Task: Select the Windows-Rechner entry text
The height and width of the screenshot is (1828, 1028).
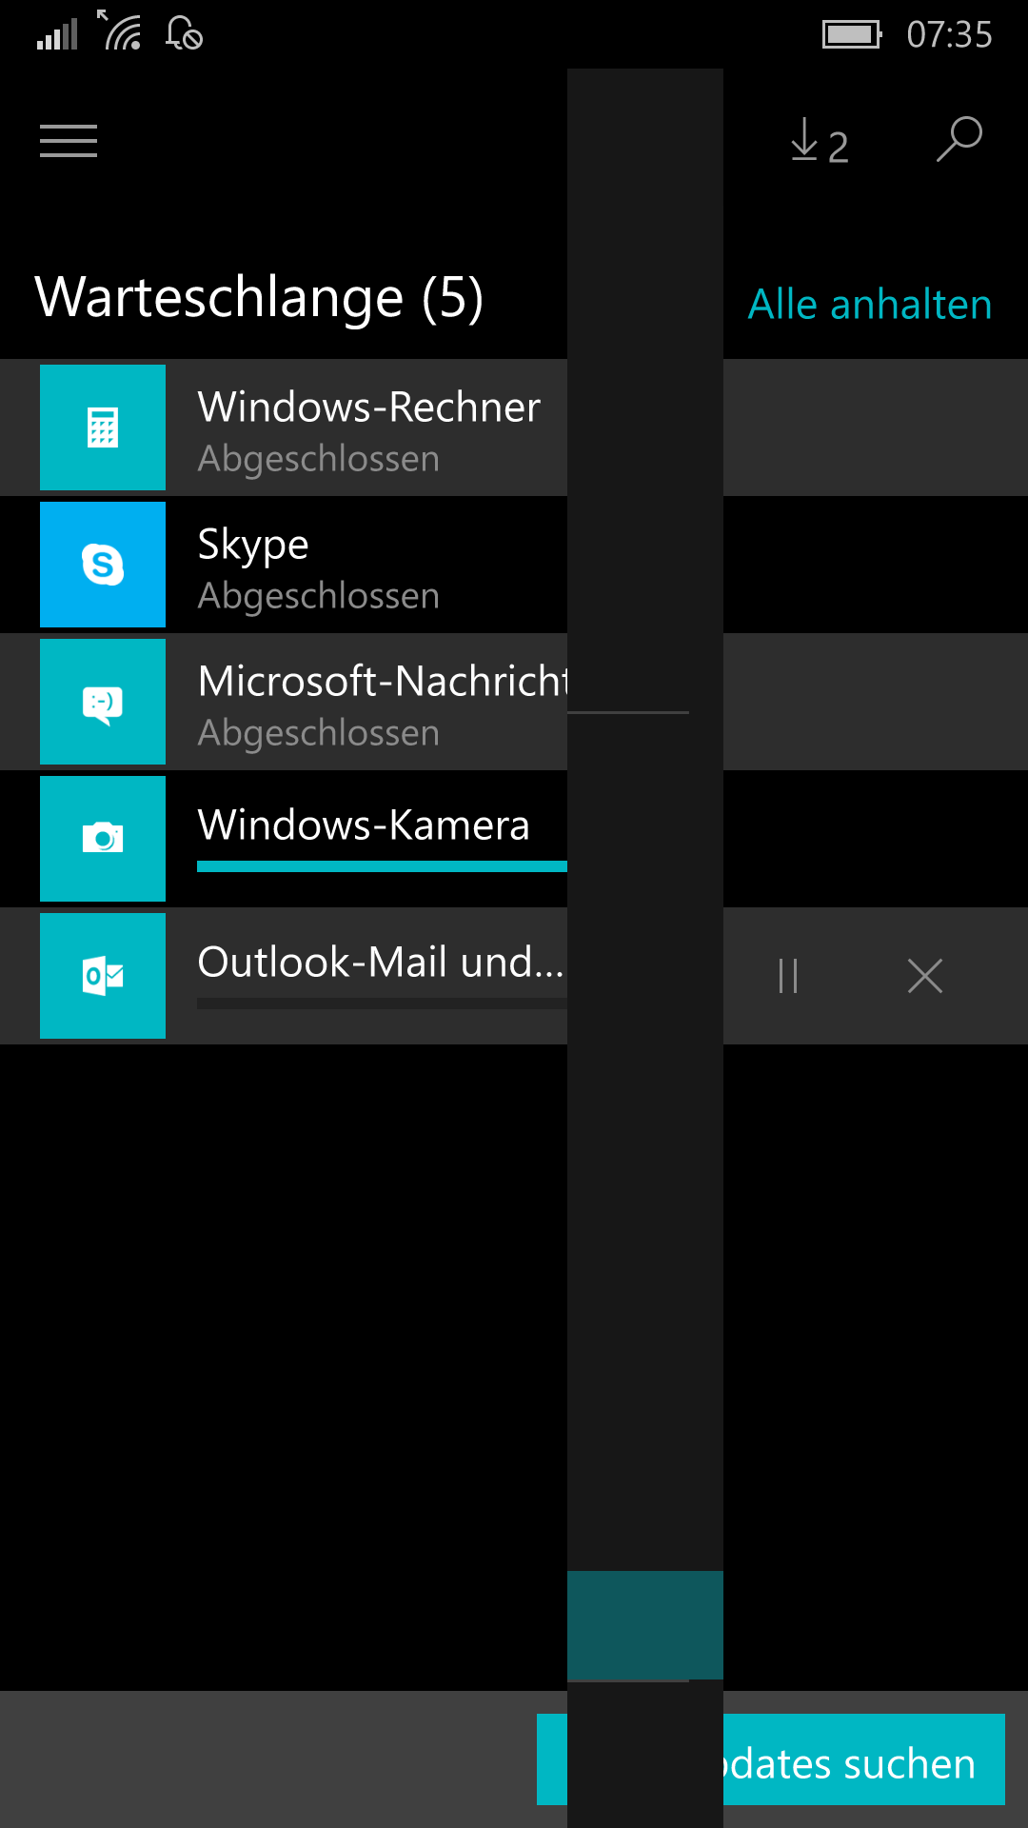Action: [369, 407]
